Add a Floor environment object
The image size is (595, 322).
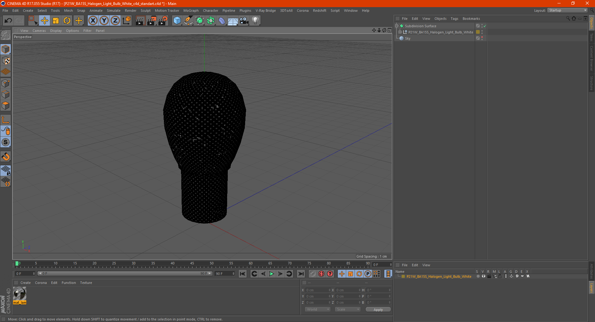coord(233,21)
